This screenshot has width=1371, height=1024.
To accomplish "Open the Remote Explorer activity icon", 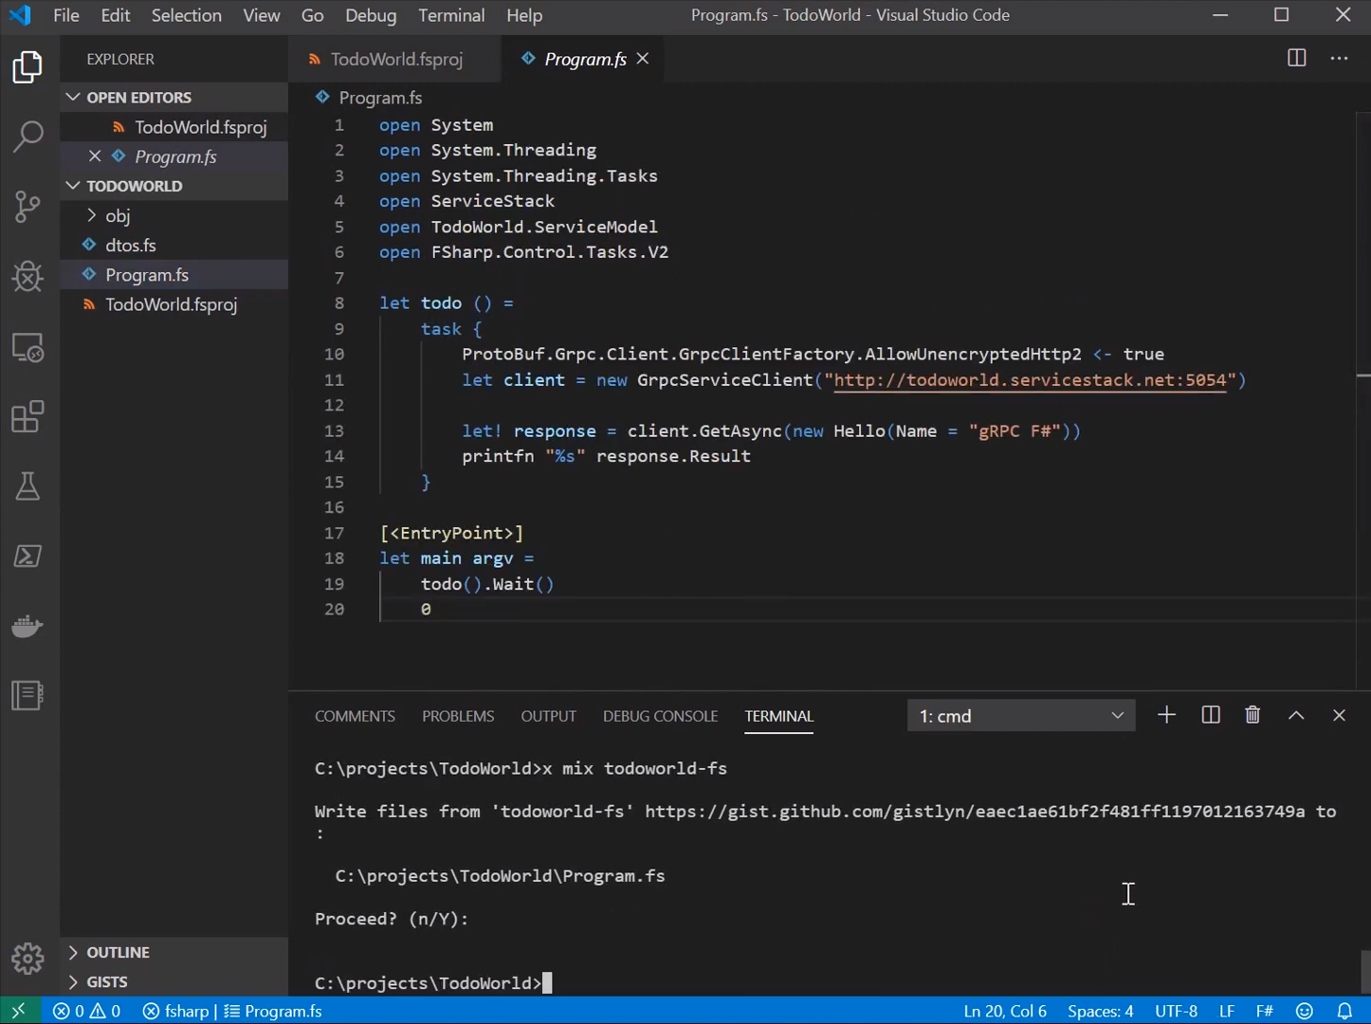I will (27, 347).
